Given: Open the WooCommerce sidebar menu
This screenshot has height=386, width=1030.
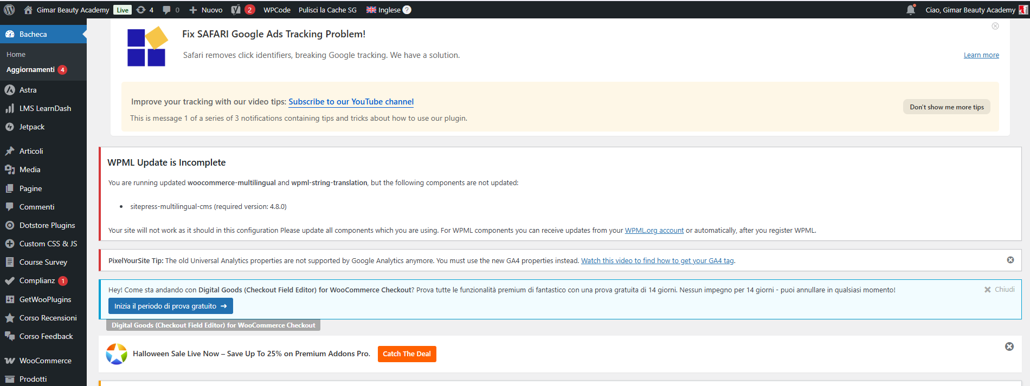Looking at the screenshot, I should tap(45, 361).
